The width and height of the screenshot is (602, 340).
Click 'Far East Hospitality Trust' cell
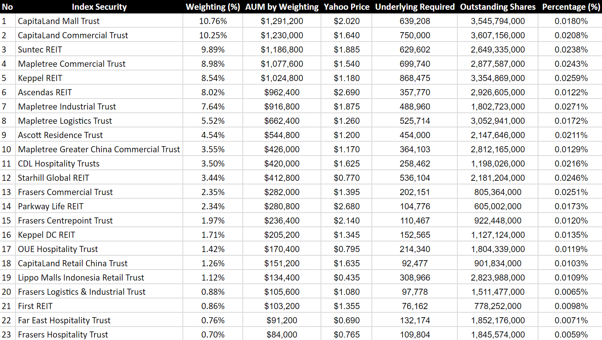(99, 320)
